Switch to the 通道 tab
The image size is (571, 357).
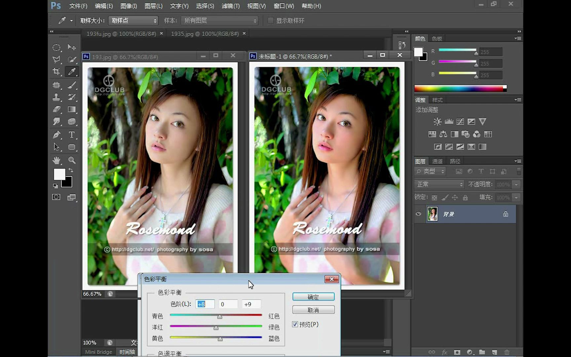click(x=437, y=161)
